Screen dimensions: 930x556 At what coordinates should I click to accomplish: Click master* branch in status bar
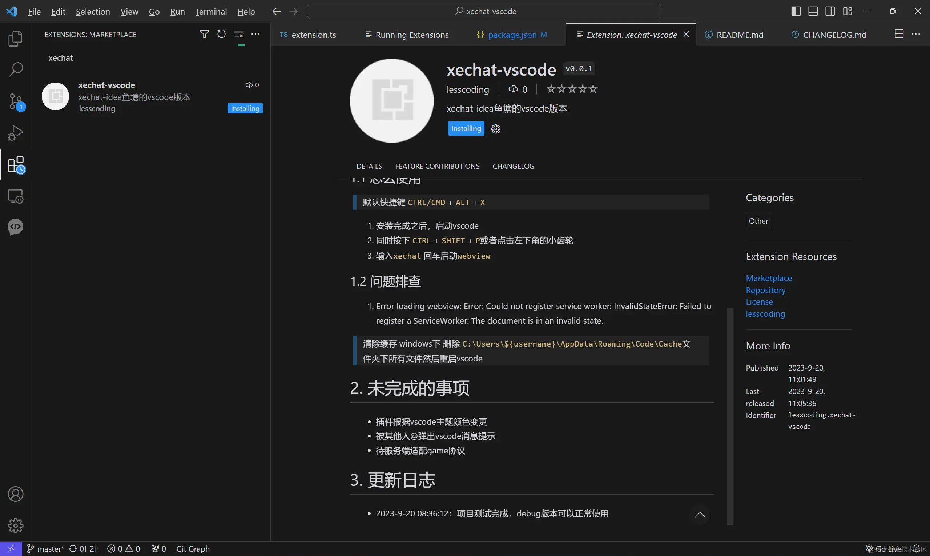[x=45, y=548]
